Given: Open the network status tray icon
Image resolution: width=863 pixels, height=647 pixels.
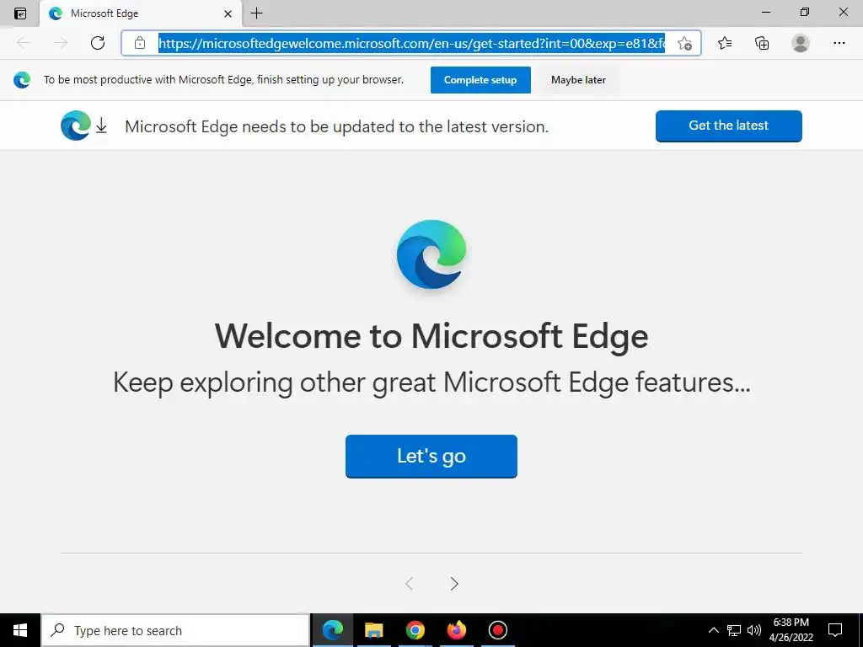Looking at the screenshot, I should point(734,630).
